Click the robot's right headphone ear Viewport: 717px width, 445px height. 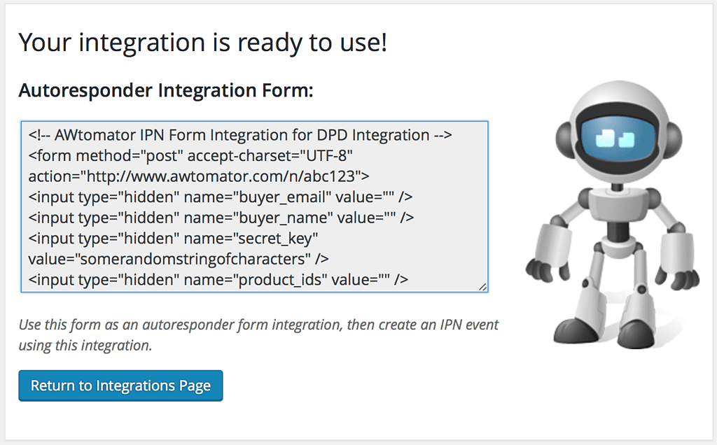click(x=671, y=139)
